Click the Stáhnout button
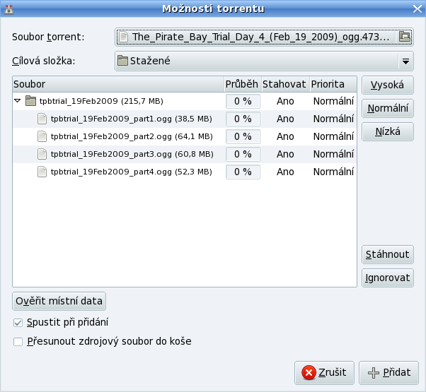Image resolution: width=426 pixels, height=392 pixels. pos(388,254)
